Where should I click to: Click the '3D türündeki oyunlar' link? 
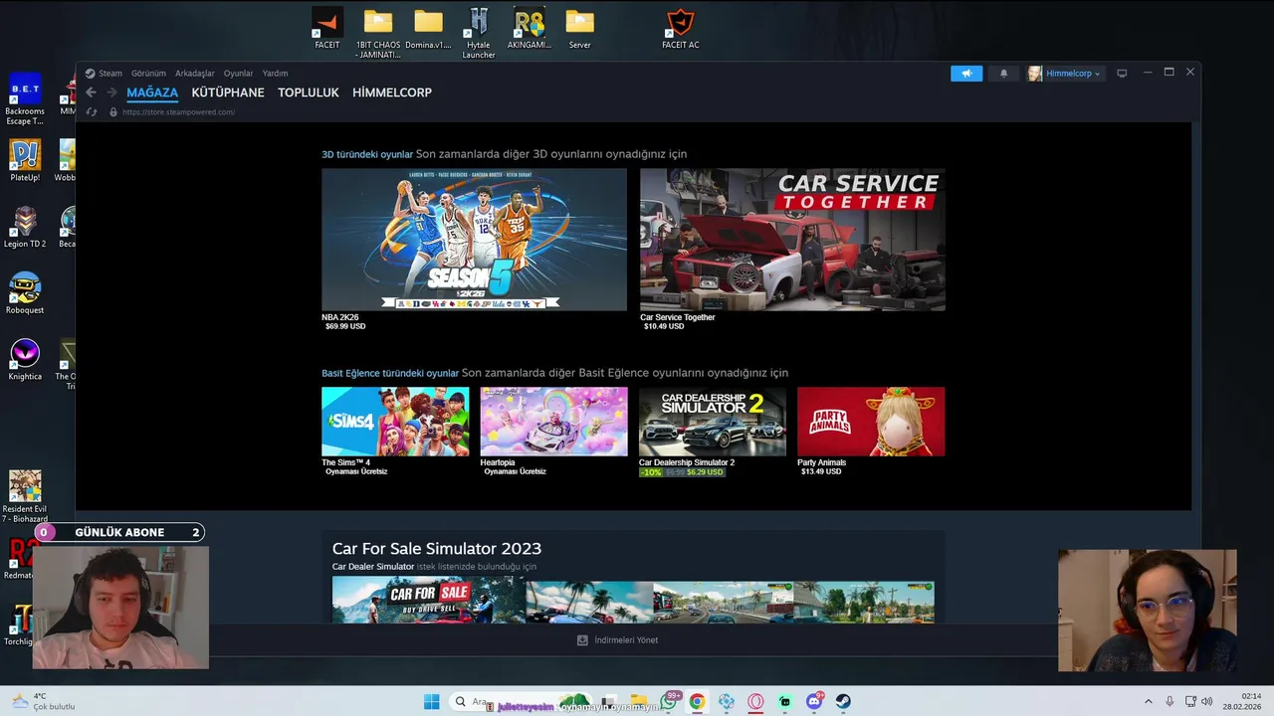[x=367, y=154]
